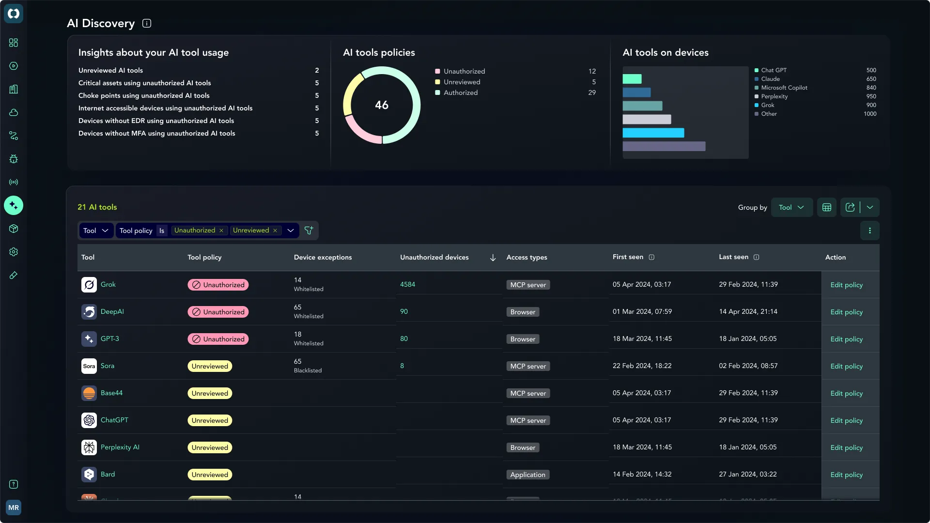Click the MCP server tag in ChatGPT row

[528, 420]
